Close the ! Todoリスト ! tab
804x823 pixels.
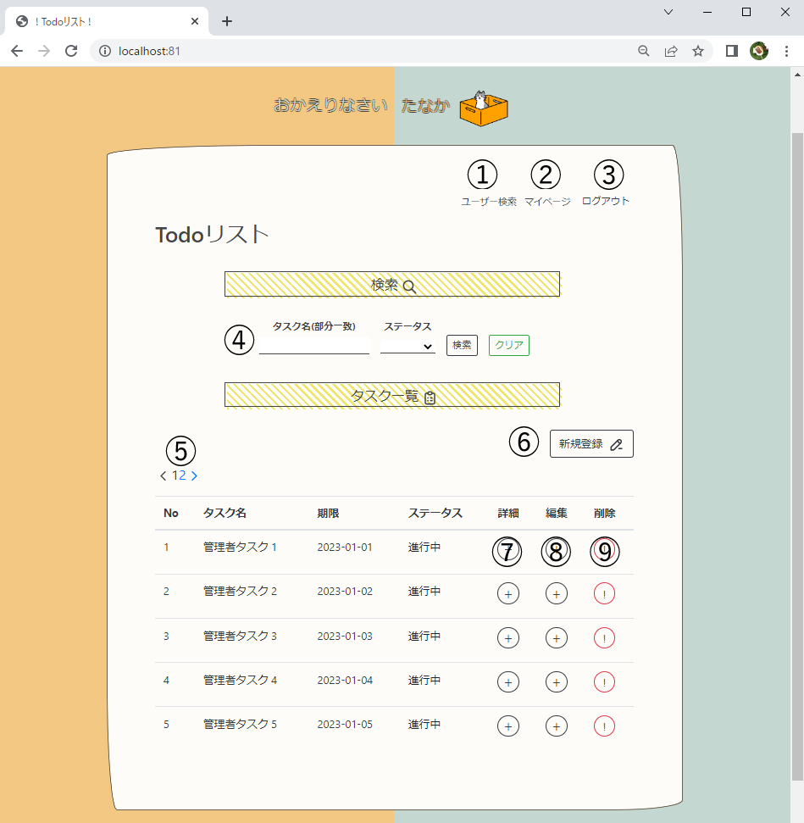click(195, 21)
